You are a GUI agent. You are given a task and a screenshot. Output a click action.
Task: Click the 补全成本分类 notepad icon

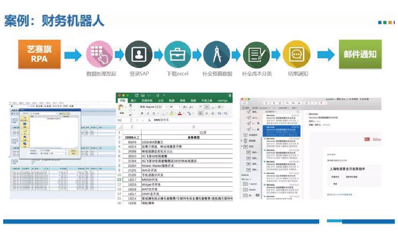click(x=256, y=54)
